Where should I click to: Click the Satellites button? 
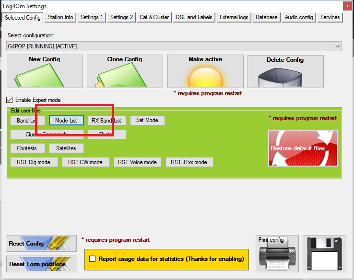click(66, 148)
